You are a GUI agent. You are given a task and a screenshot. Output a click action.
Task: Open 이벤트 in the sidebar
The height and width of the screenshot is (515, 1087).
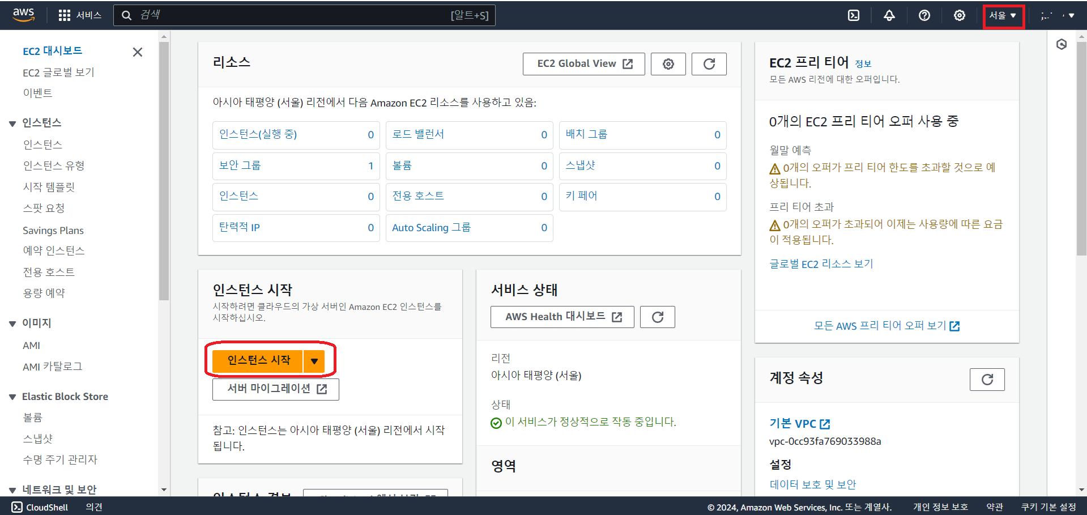pyautogui.click(x=37, y=93)
